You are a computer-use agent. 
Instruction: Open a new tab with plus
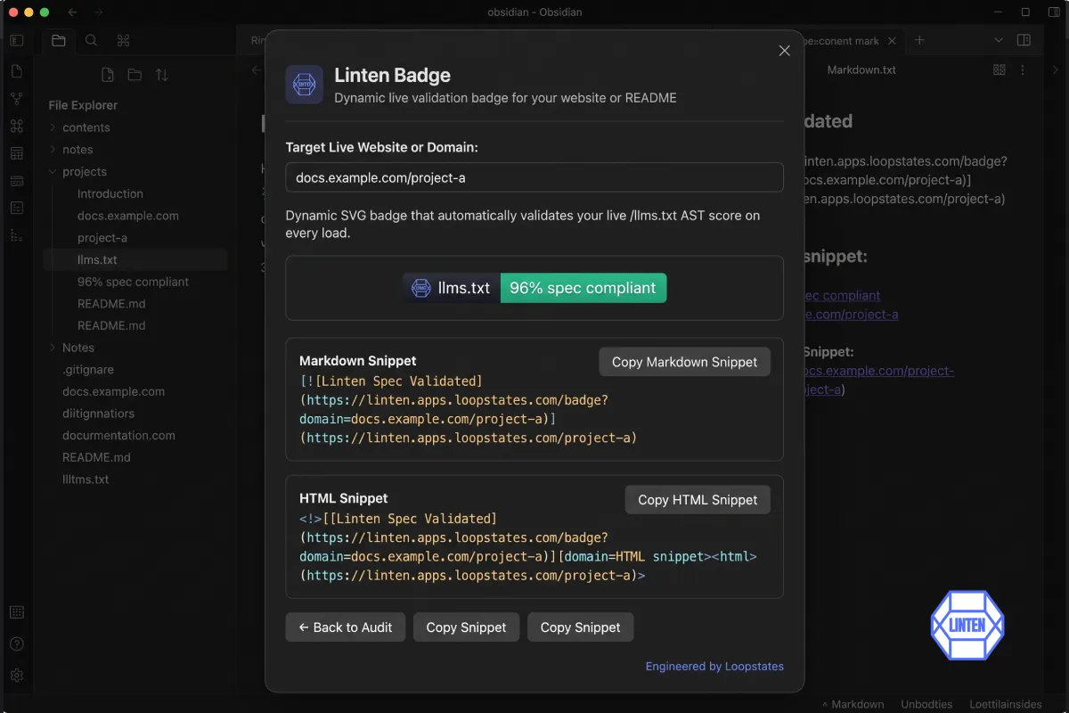[x=920, y=41]
